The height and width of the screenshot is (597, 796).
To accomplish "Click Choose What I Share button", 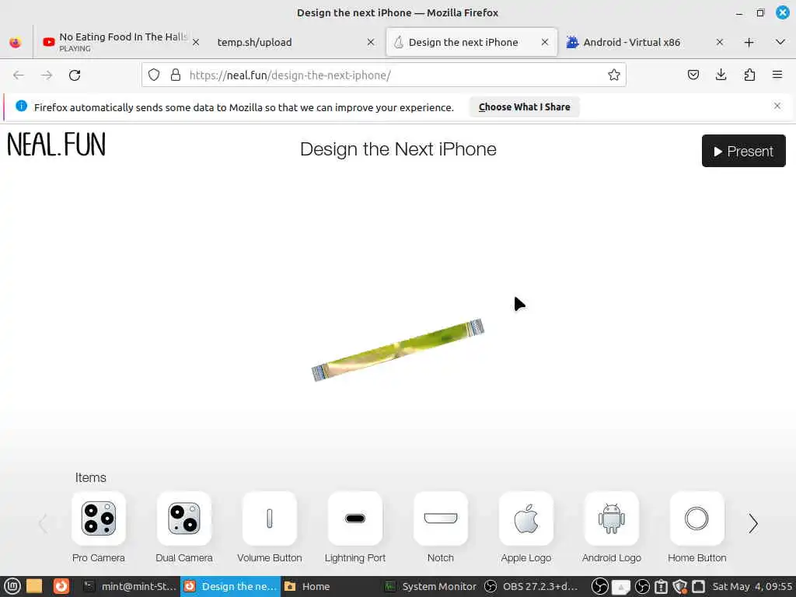I will click(525, 107).
